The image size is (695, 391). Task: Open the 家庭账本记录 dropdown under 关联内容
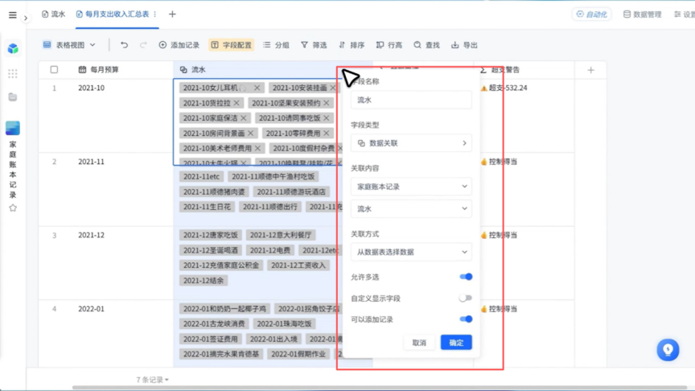411,187
